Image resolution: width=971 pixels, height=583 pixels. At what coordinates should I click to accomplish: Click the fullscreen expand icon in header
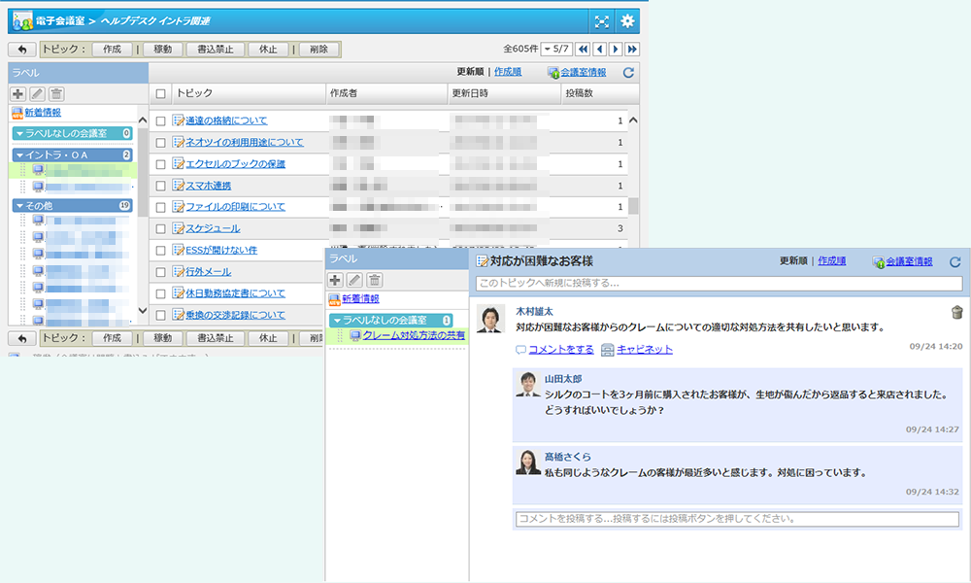coord(602,21)
